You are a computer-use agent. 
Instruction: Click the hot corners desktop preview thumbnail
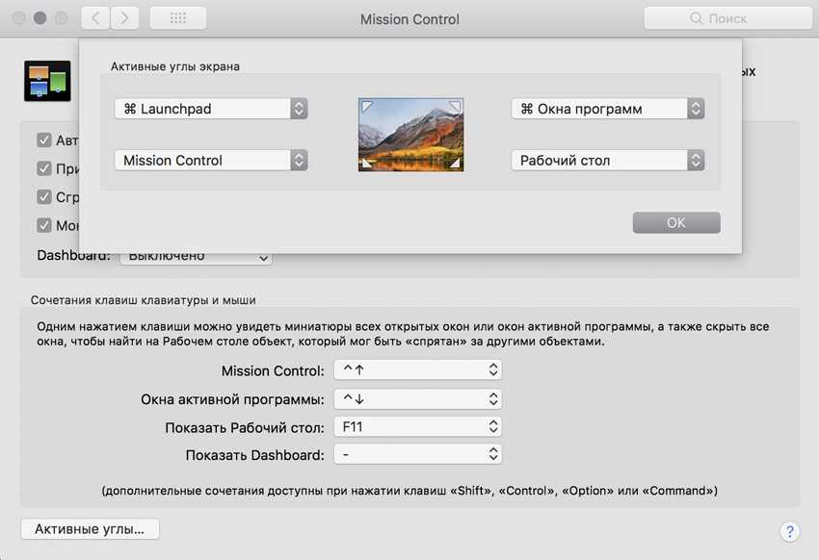(410, 135)
